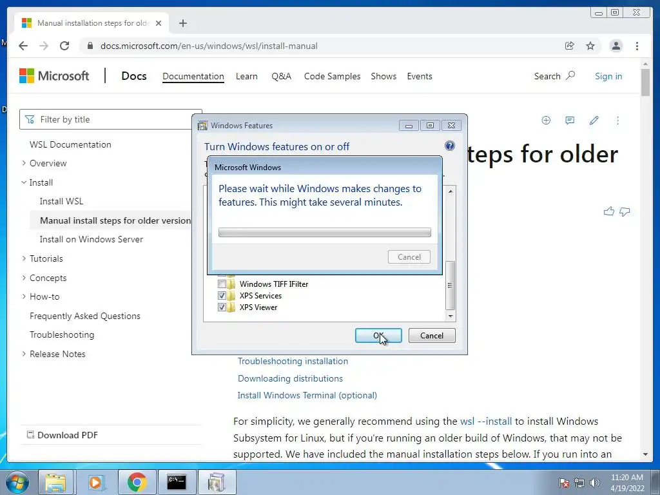
Task: Uncheck the XPS Services checkbox
Action: tap(222, 295)
